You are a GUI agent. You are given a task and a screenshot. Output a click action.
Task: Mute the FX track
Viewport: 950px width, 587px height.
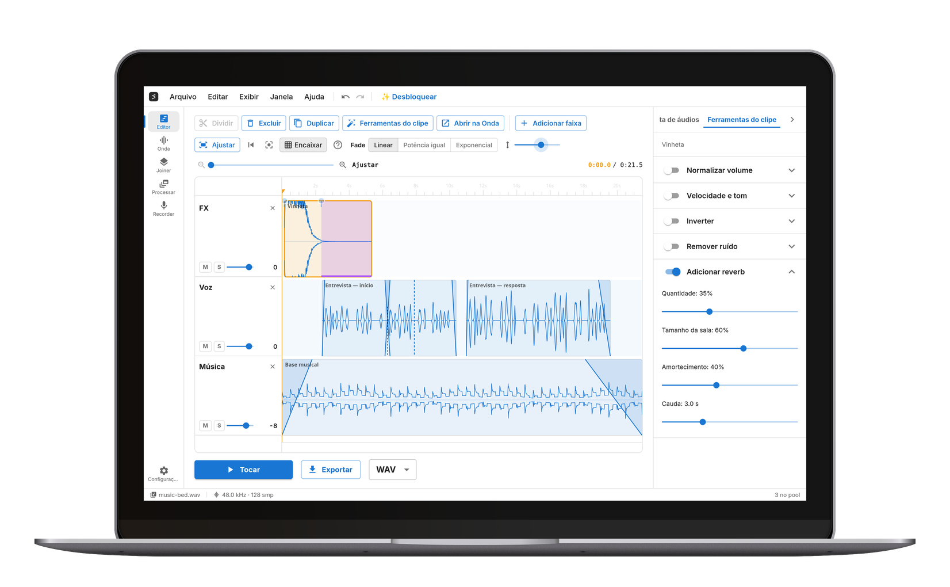tap(205, 267)
